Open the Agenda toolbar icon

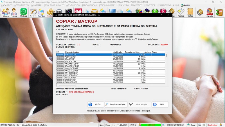(33, 12)
